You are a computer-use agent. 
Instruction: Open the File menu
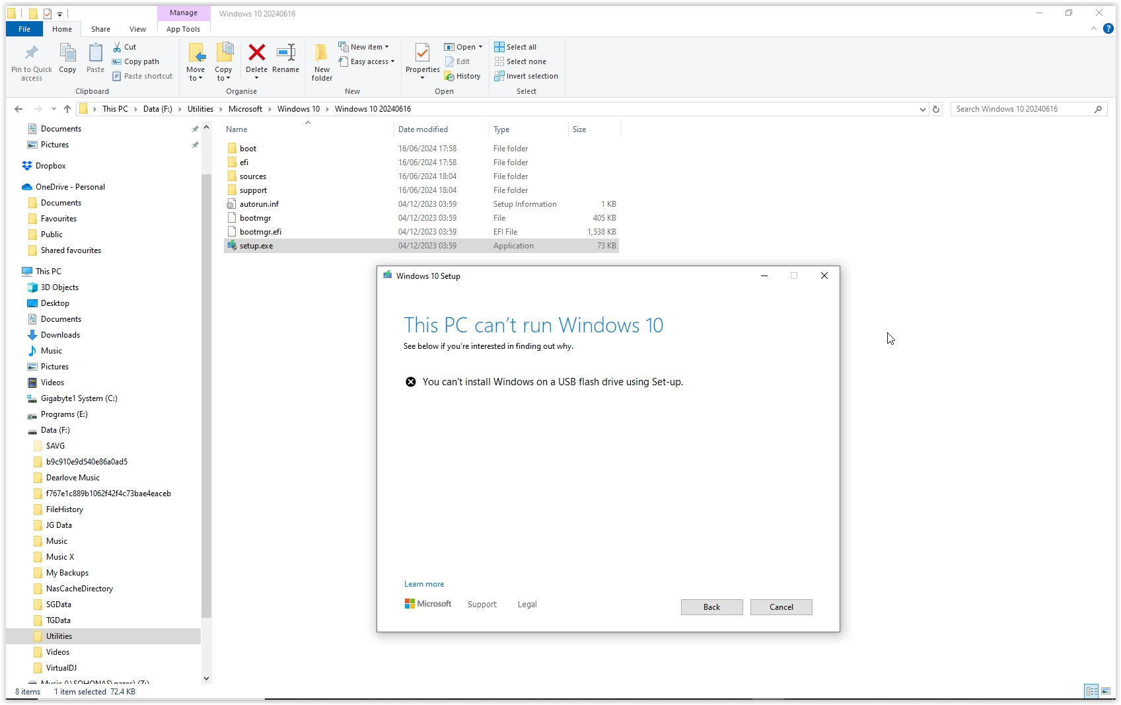coord(24,29)
